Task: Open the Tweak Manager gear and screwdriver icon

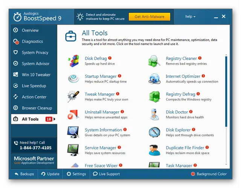Action: 73,97
